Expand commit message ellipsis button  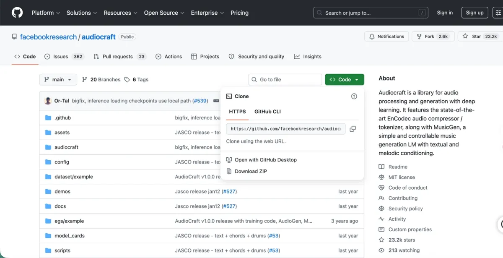216,101
